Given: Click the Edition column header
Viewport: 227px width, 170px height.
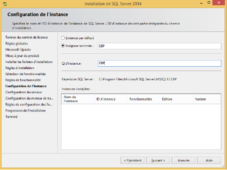Looking at the screenshot, I should 176,99.
